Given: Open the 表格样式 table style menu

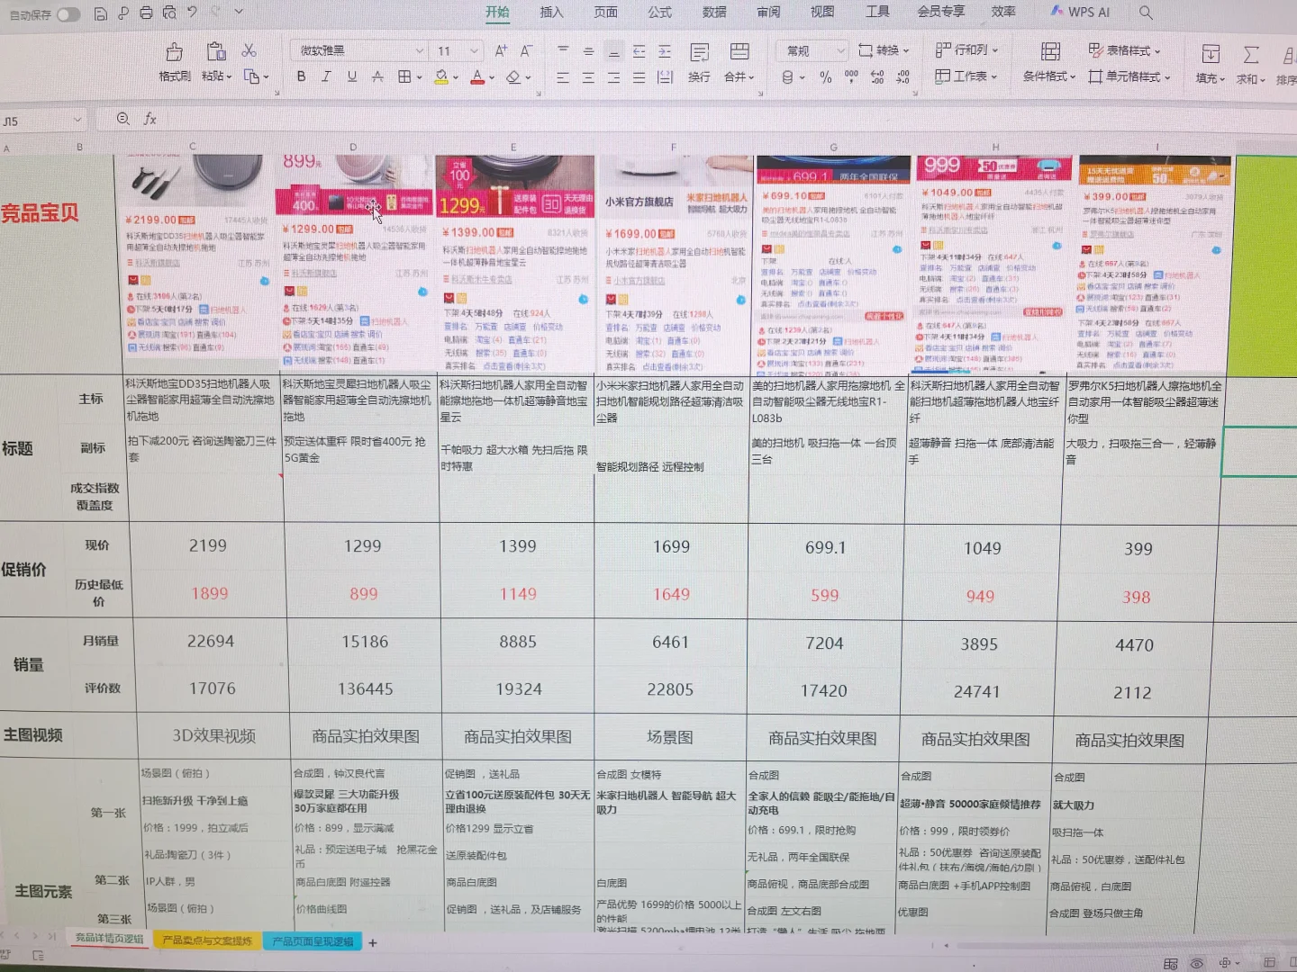Looking at the screenshot, I should pos(1124,50).
